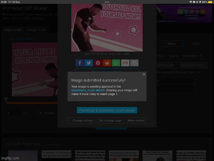Share via the Pinterest icon
Viewport: 214px width, 161px height.
98,63
